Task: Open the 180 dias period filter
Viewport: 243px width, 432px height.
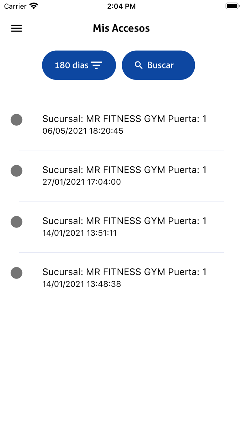Action: point(79,65)
